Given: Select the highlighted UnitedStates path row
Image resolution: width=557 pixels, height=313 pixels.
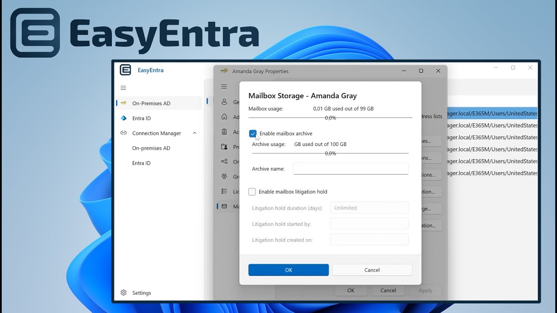Looking at the screenshot, I should pyautogui.click(x=492, y=113).
